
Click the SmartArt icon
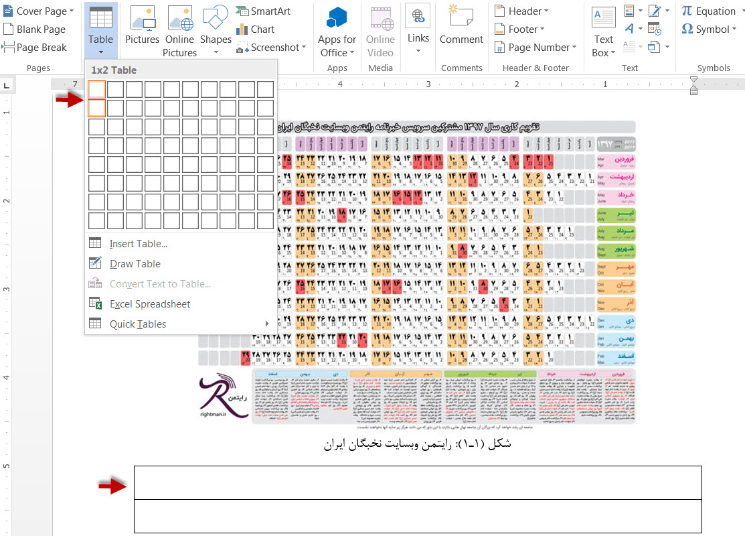(x=263, y=11)
